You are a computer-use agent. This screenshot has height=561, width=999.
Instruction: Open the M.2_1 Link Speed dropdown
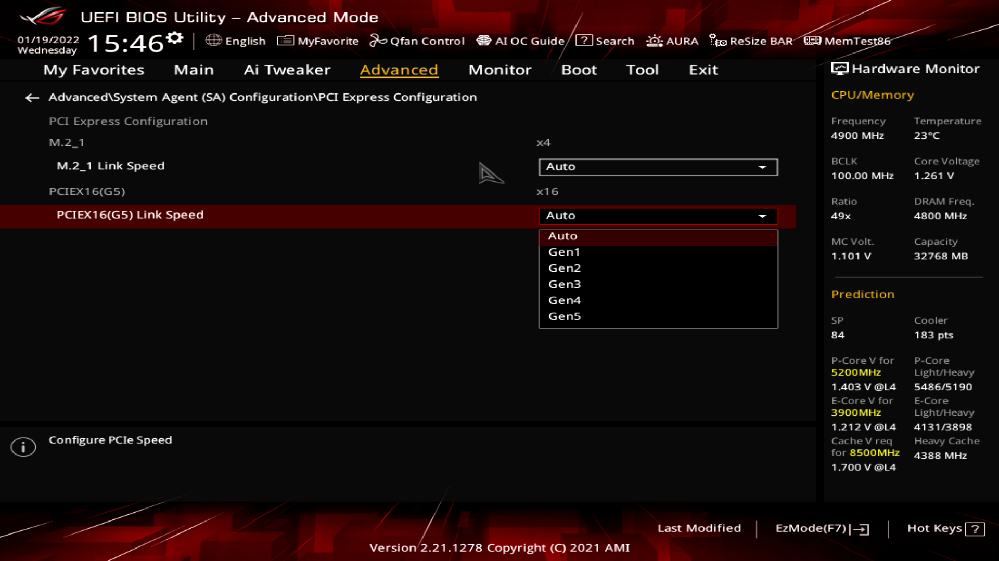click(658, 167)
